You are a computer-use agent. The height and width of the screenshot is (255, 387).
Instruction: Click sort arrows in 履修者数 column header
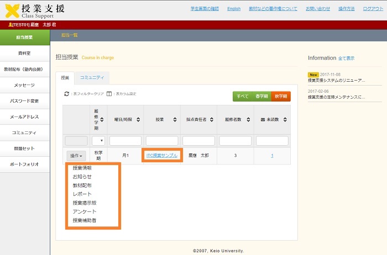pos(249,119)
